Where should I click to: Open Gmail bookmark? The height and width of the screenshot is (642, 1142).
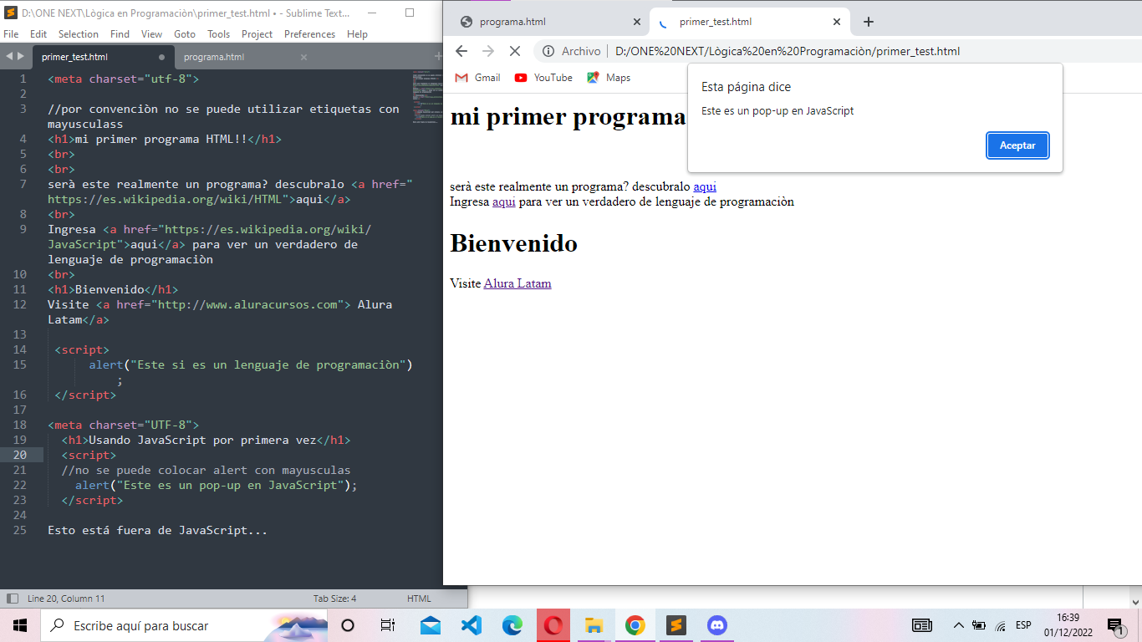click(x=477, y=78)
